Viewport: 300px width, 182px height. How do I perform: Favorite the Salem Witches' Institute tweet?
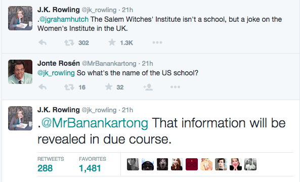point(112,42)
